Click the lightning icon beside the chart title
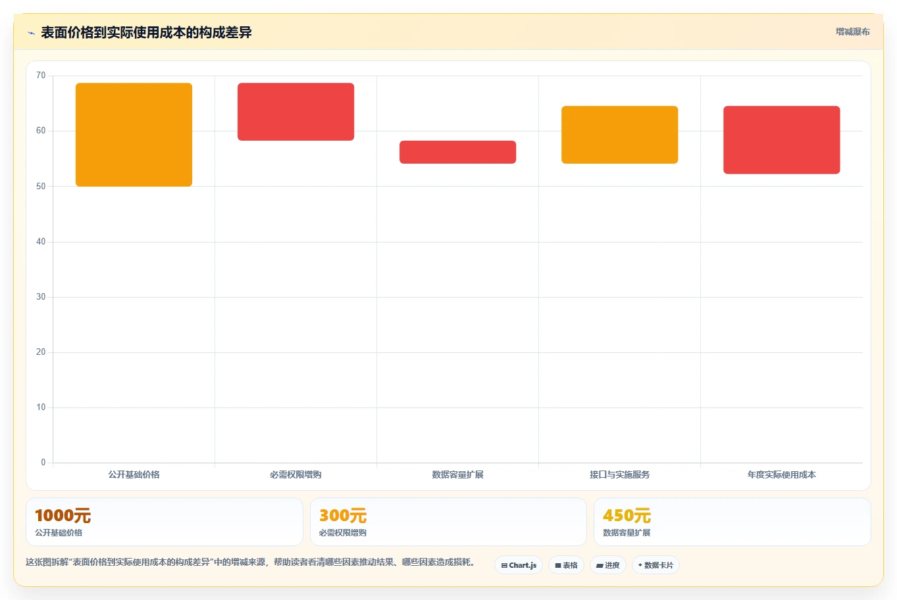Image resolution: width=897 pixels, height=600 pixels. tap(31, 33)
